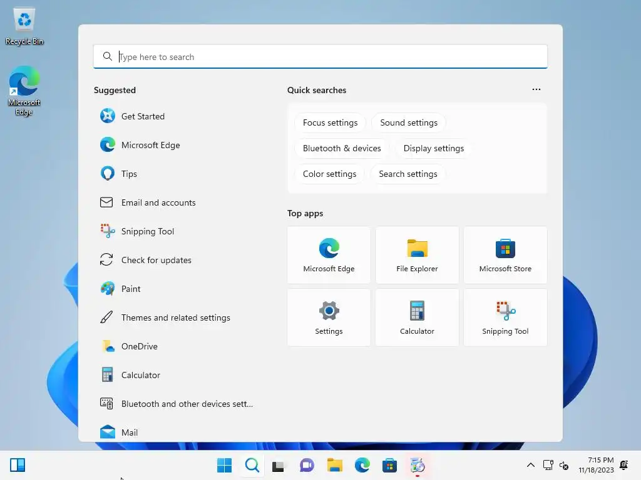Open Task View on the taskbar
The width and height of the screenshot is (641, 480).
pyautogui.click(x=279, y=465)
